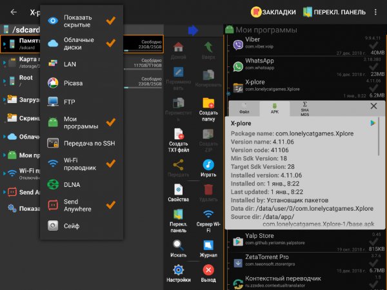
Task: Select the WhatsApp app checkmark
Action: tap(373, 66)
